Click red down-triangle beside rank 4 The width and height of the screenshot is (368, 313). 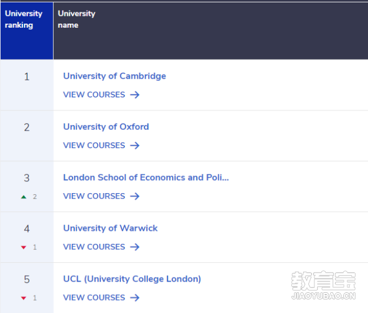tap(24, 247)
